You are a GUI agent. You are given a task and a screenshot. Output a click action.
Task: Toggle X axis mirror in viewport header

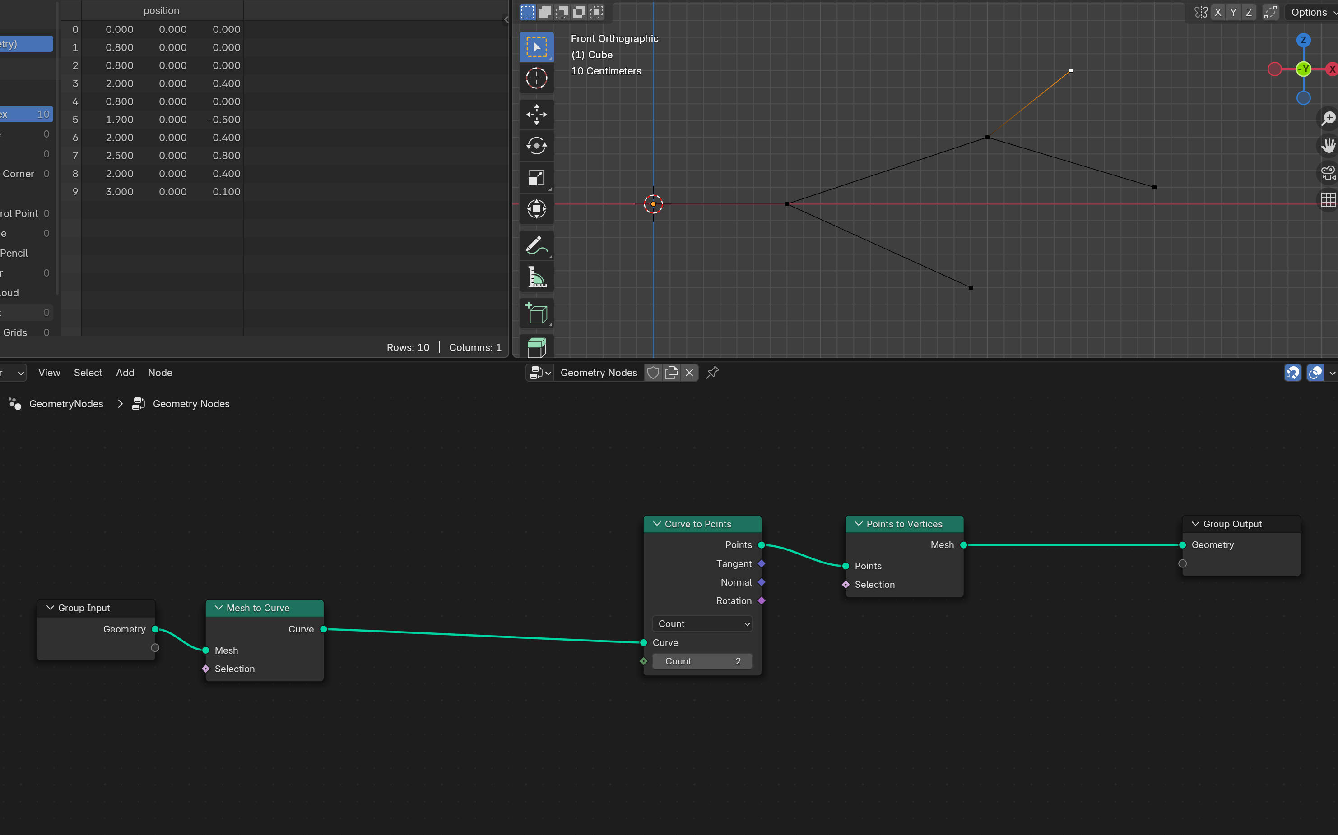(1217, 12)
